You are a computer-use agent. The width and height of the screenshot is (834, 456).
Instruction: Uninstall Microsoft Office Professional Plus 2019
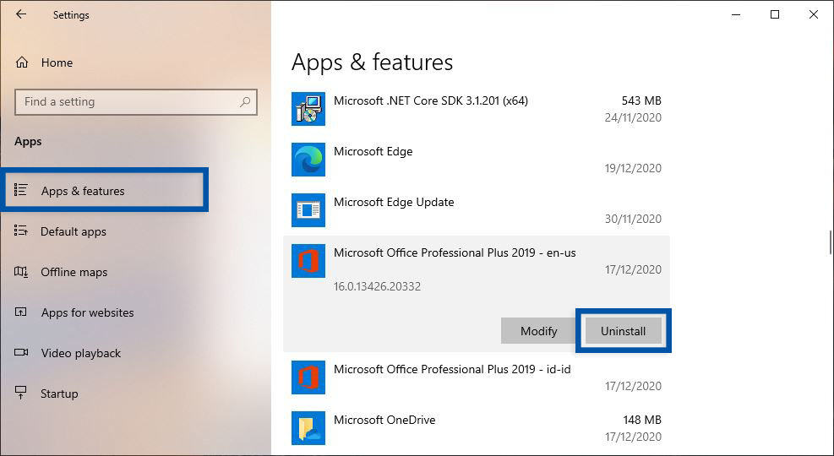click(x=623, y=331)
